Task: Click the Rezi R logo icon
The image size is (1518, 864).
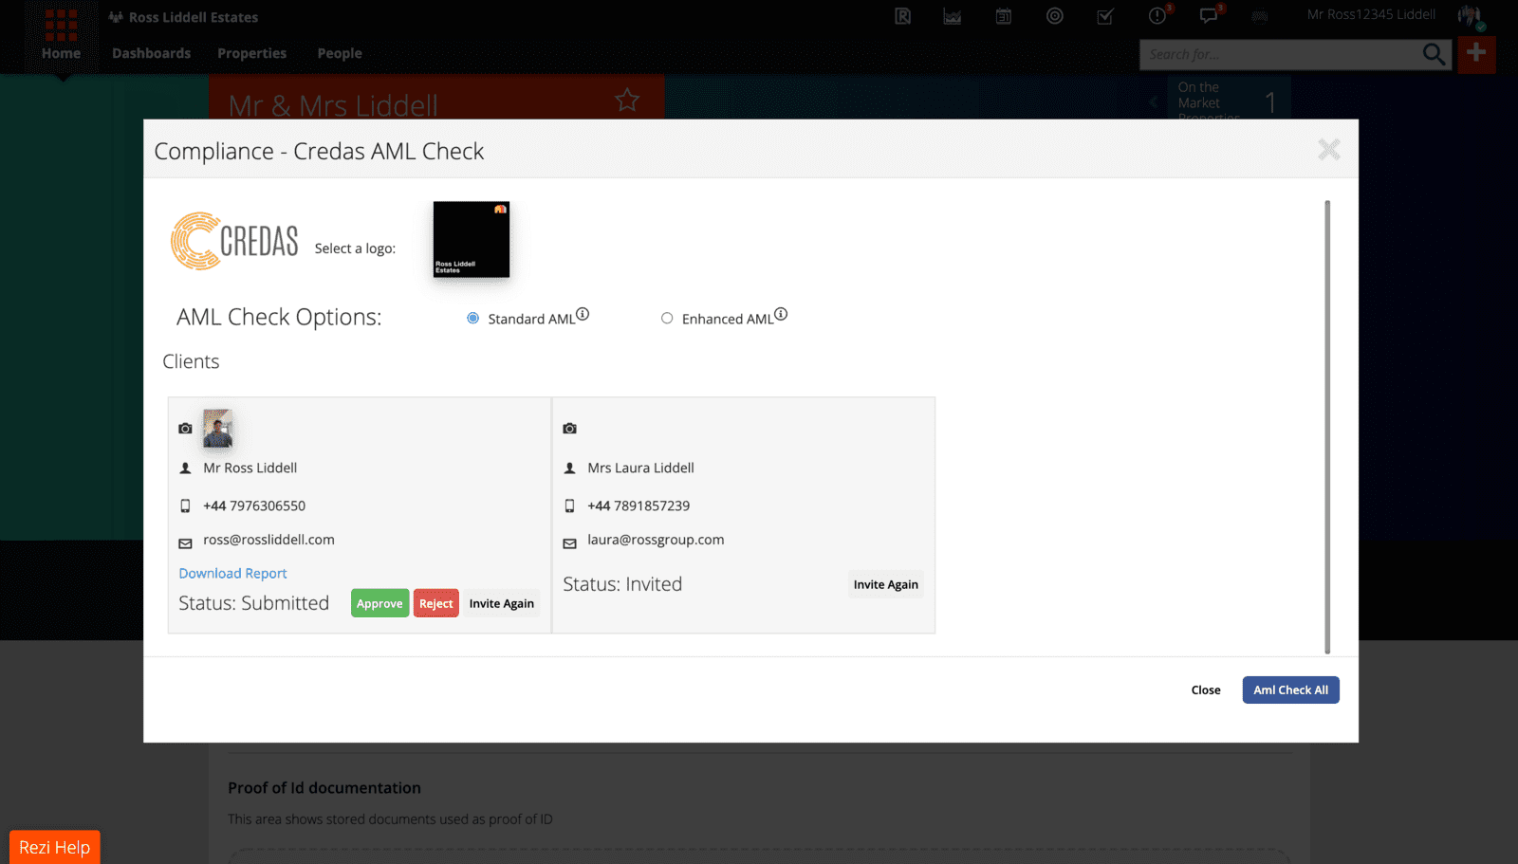Action: (x=902, y=16)
